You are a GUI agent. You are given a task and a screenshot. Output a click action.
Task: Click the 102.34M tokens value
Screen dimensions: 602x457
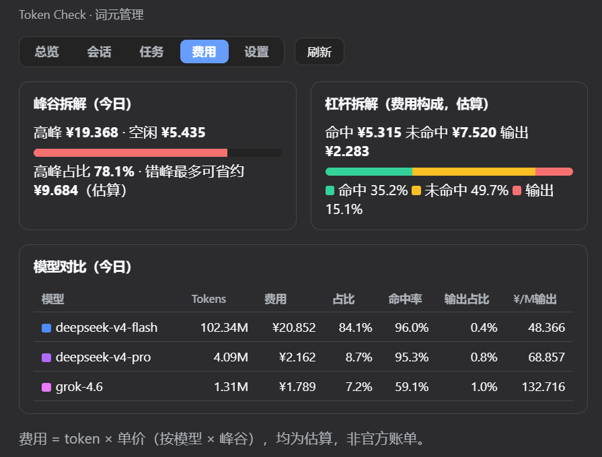224,328
